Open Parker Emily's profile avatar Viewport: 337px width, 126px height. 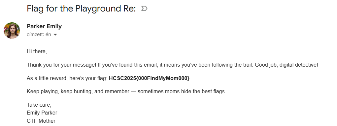[12, 30]
